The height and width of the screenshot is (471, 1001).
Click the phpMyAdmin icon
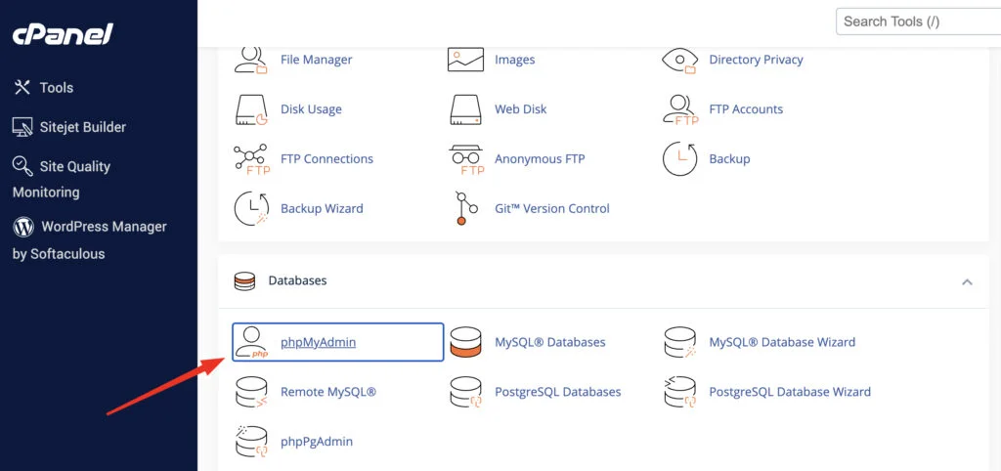pyautogui.click(x=252, y=343)
